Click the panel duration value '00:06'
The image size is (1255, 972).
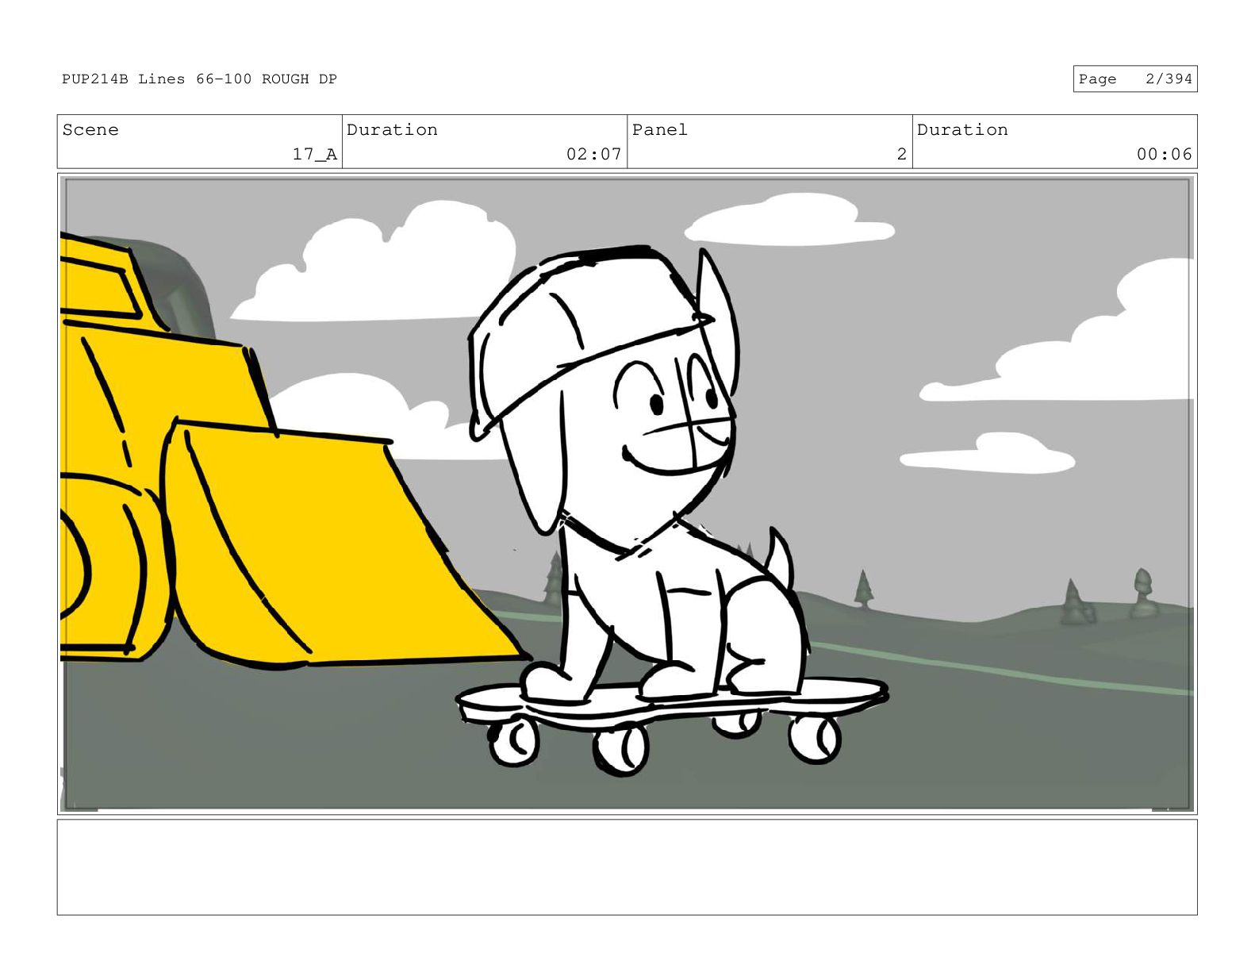pyautogui.click(x=1164, y=155)
